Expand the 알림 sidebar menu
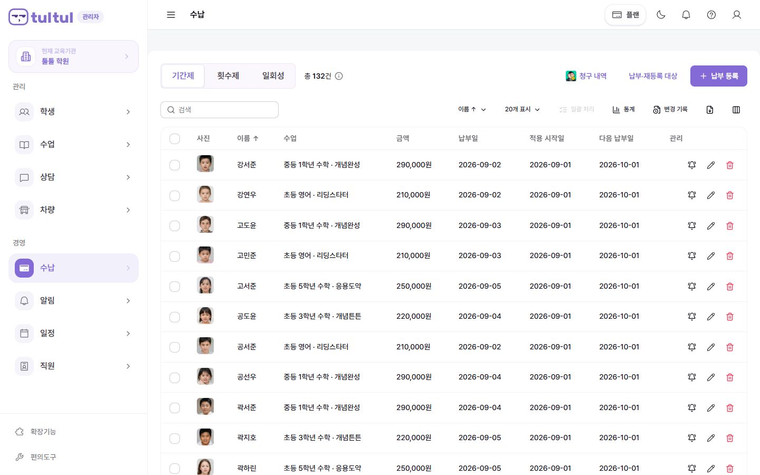 point(73,301)
